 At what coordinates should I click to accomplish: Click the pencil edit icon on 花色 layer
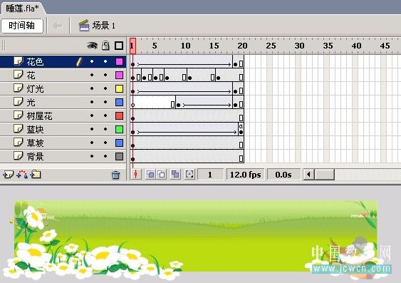(79, 62)
